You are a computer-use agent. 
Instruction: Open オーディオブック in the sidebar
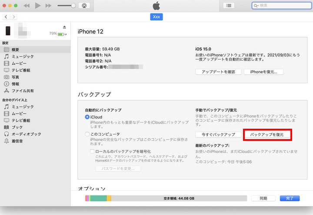(x=35, y=134)
